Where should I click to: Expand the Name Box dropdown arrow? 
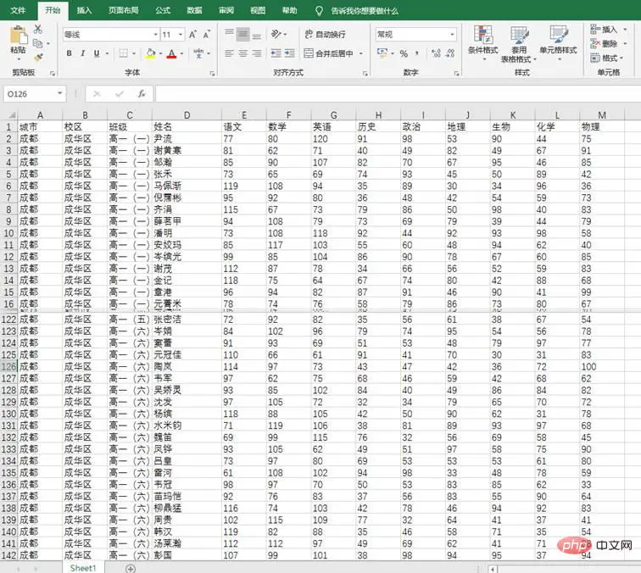pyautogui.click(x=59, y=93)
